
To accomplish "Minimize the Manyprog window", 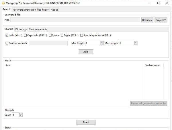I will click(150, 3).
